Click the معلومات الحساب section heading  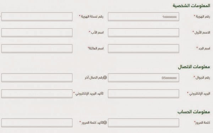(194, 112)
